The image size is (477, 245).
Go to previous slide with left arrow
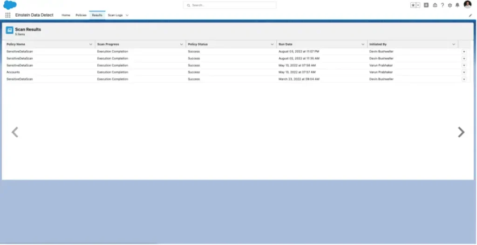[15, 132]
